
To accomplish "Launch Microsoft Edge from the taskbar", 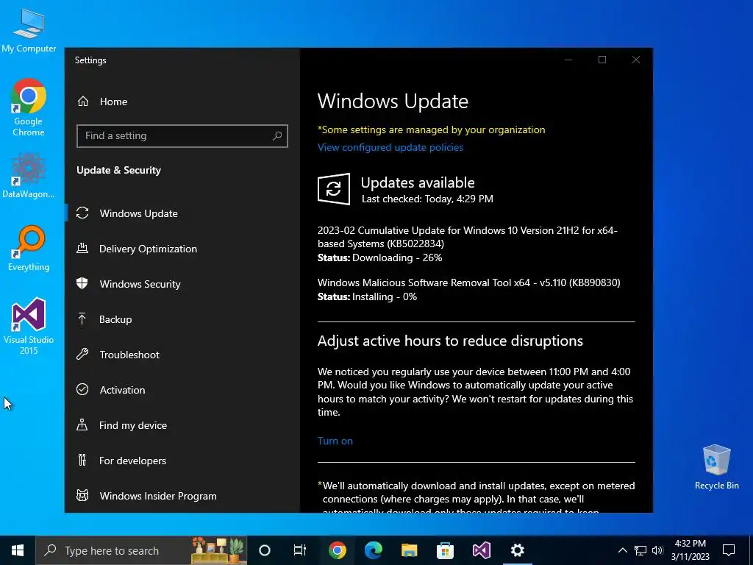I will 373,550.
